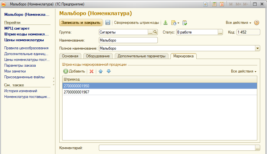This screenshot has width=267, height=154.
Task: Select barcode row 2700000001950
Action: tap(160, 86)
